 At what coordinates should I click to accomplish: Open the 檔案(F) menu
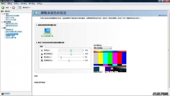(3, 3)
